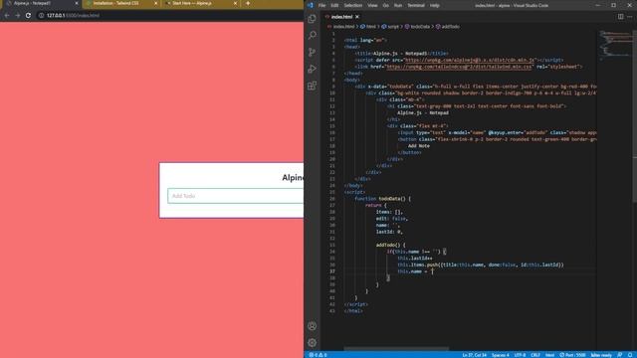The image size is (637, 358).
Task: Click Ln 37, Col 34 status item
Action: click(x=474, y=355)
